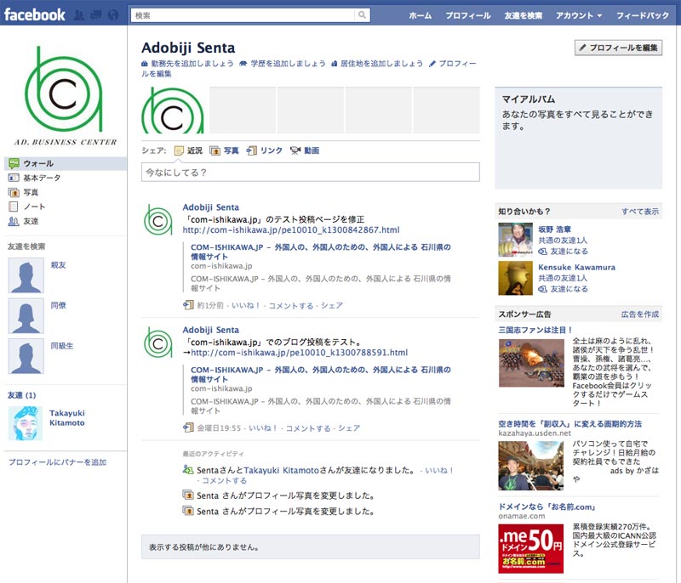The height and width of the screenshot is (583, 681).
Task: Click シェア on the 金曜日19:55 post
Action: (x=349, y=428)
